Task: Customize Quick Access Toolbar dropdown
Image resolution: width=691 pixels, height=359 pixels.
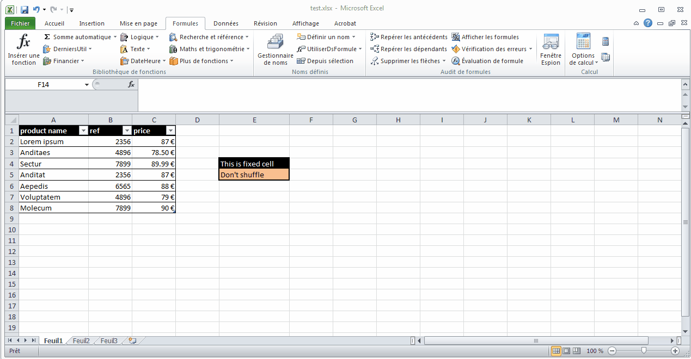Action: [x=72, y=10]
